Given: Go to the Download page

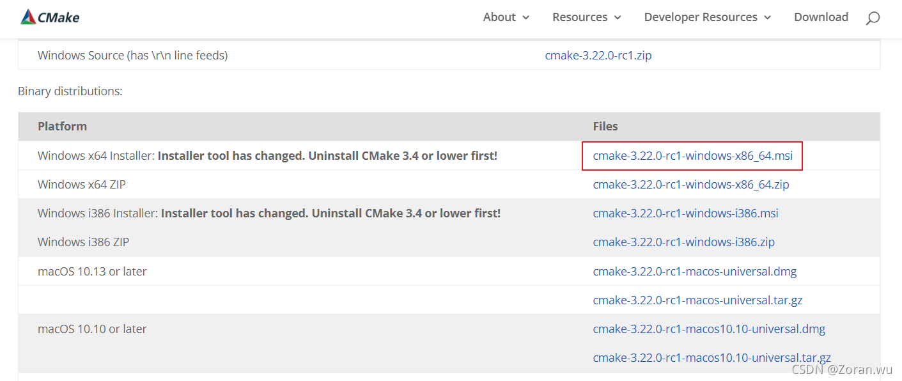Looking at the screenshot, I should pyautogui.click(x=821, y=17).
